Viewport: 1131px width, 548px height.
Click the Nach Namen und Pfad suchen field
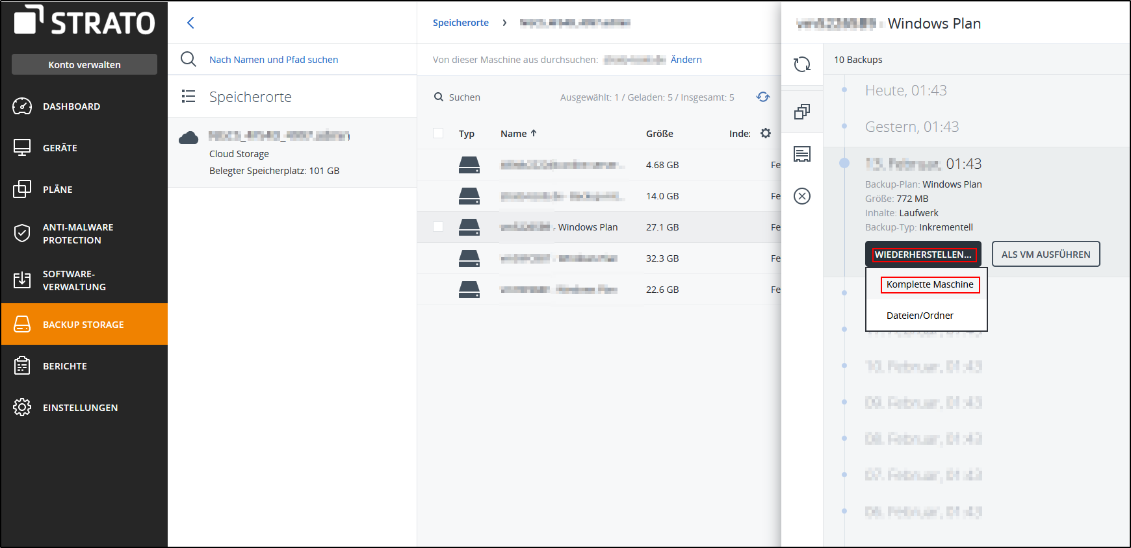tap(274, 60)
